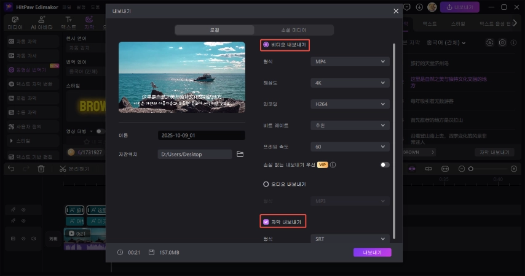The image size is (525, 276).
Task: Switch to the 소셜 미디어 tab
Action: pos(294,30)
